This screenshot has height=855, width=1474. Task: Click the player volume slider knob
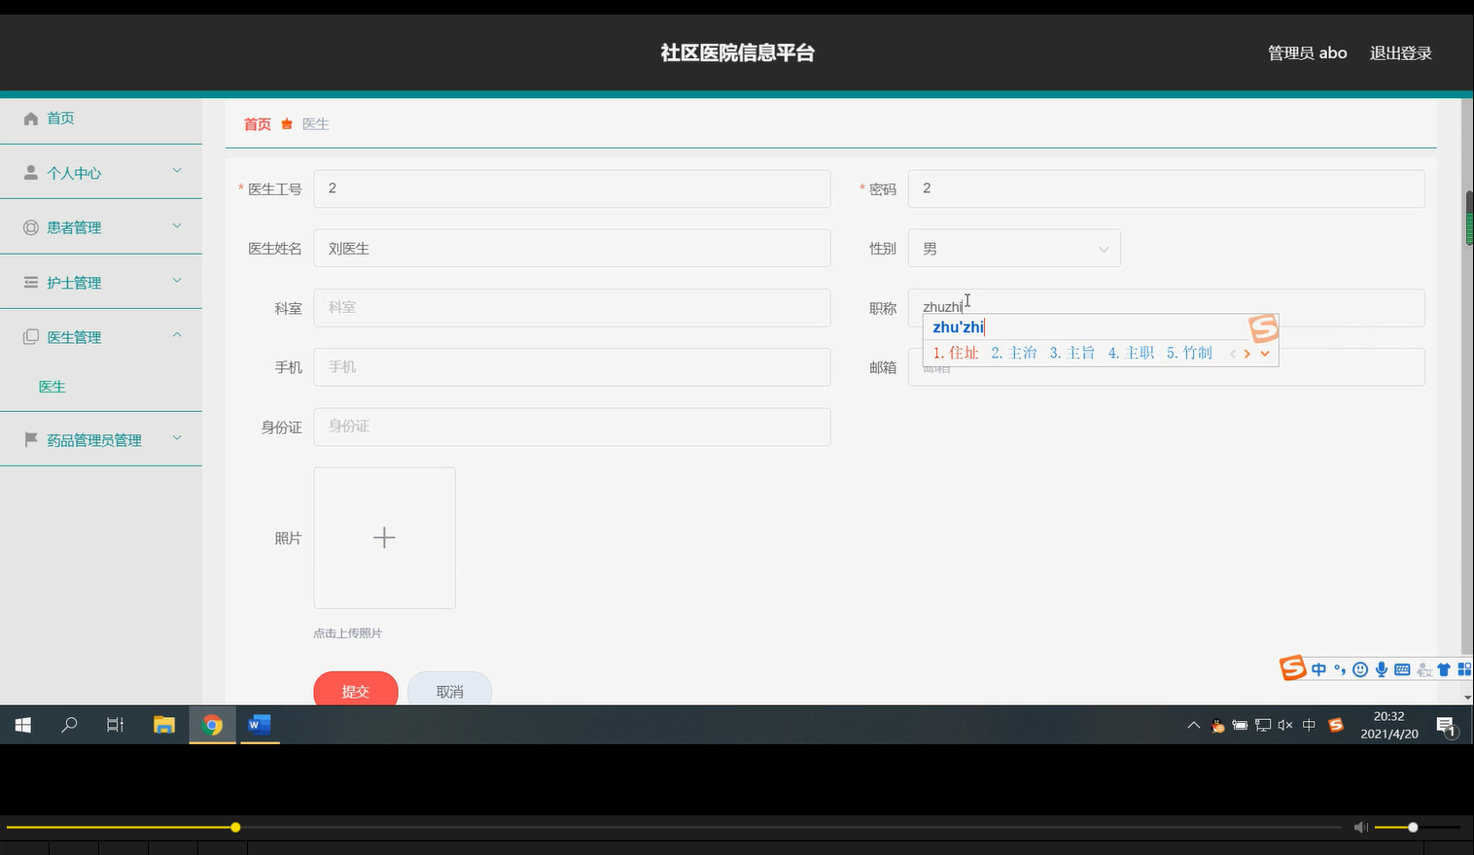pyautogui.click(x=1413, y=827)
